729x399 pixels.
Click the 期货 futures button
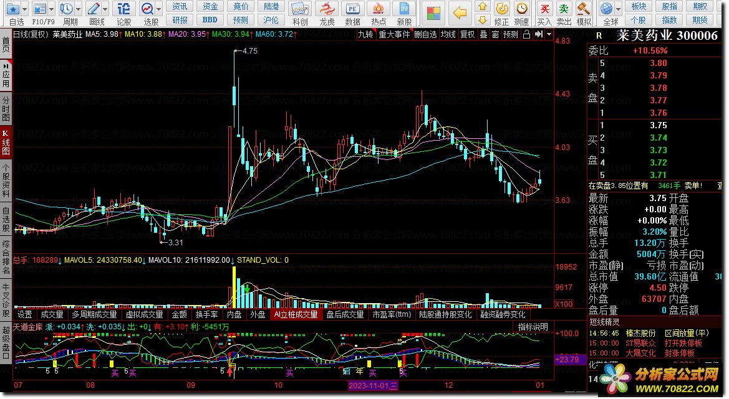pos(700,20)
